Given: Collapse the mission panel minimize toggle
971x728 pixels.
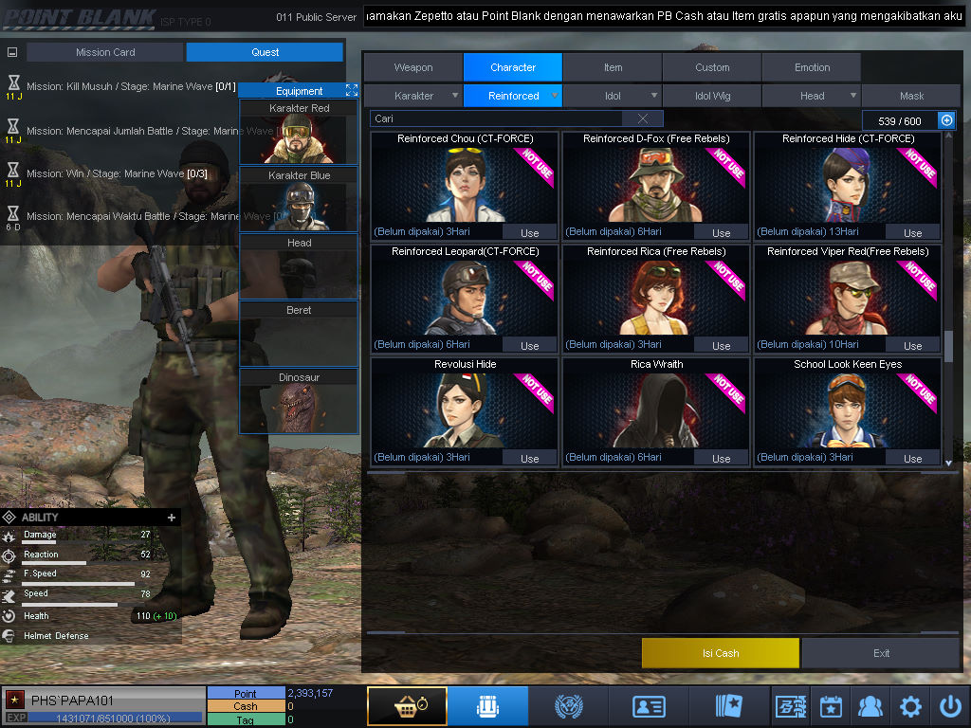Looking at the screenshot, I should point(12,53).
